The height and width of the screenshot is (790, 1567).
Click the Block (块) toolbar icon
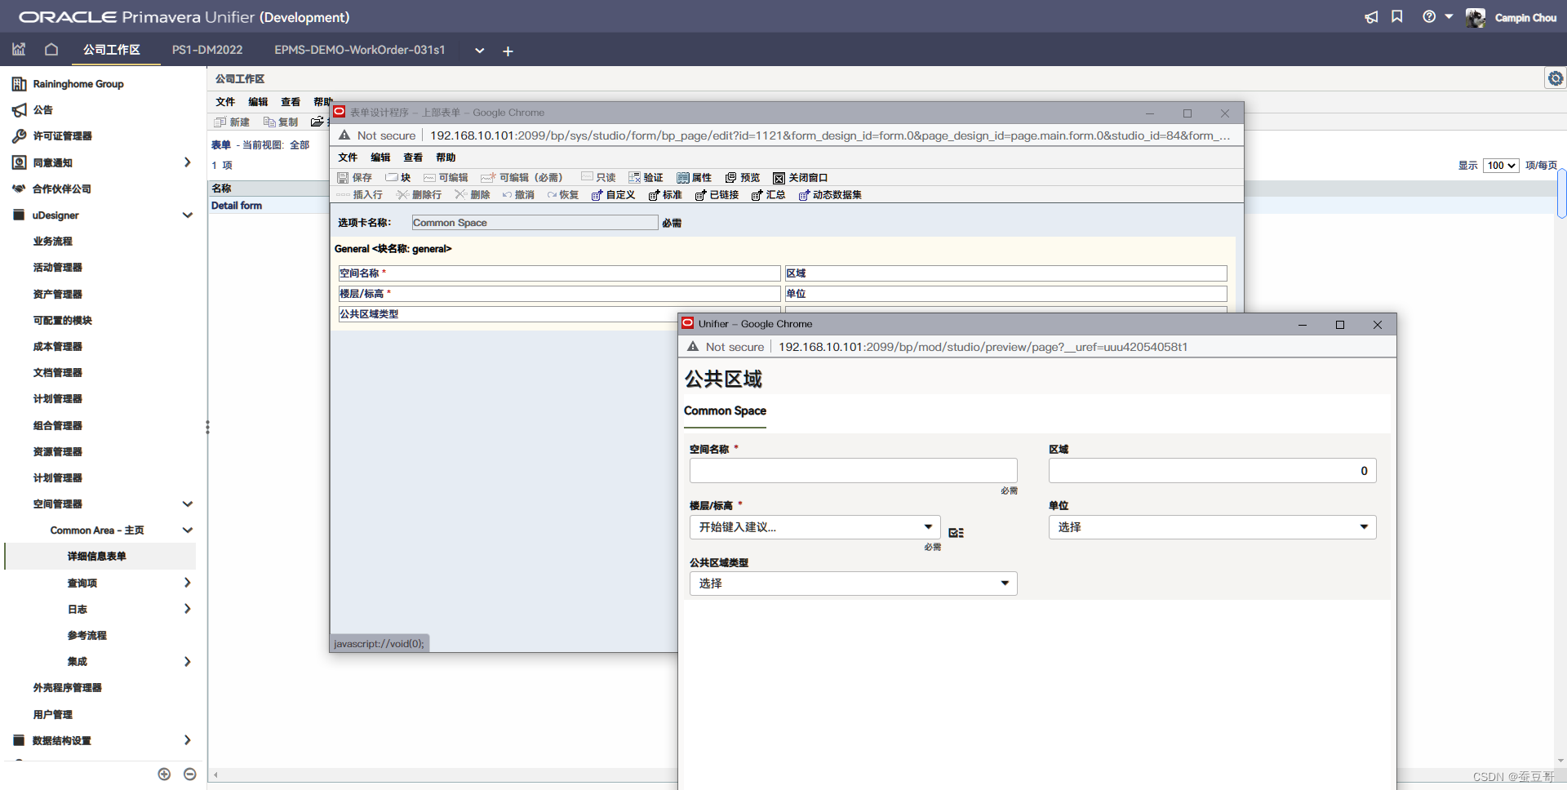[x=392, y=178]
